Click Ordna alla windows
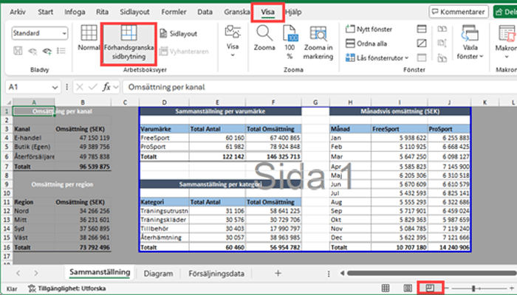The image size is (517, 295). tap(367, 43)
